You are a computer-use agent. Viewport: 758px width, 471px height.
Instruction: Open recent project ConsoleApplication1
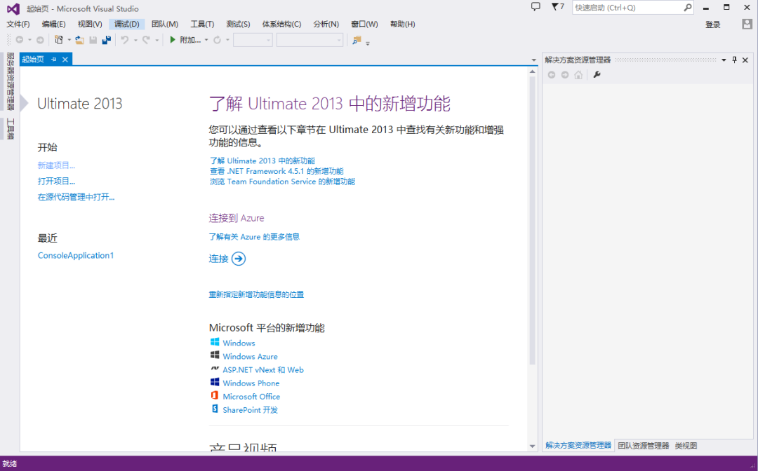point(75,255)
